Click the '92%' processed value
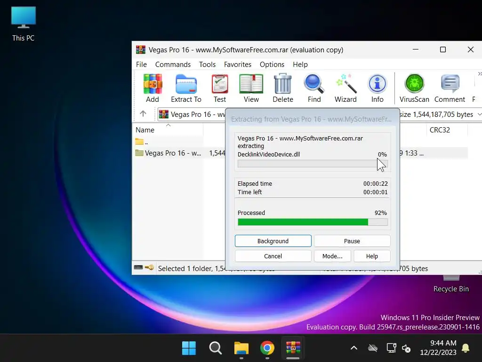Screen dimensions: 482x362 coord(380,213)
